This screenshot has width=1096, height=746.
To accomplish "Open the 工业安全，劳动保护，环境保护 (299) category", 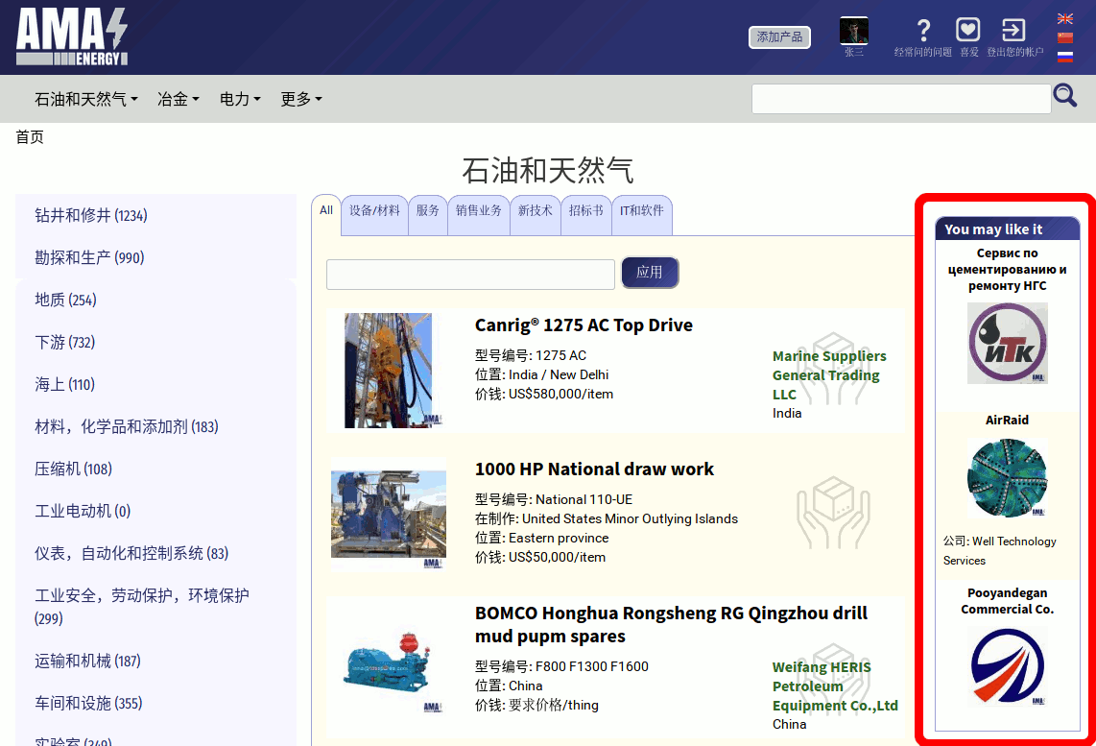I will 142,607.
